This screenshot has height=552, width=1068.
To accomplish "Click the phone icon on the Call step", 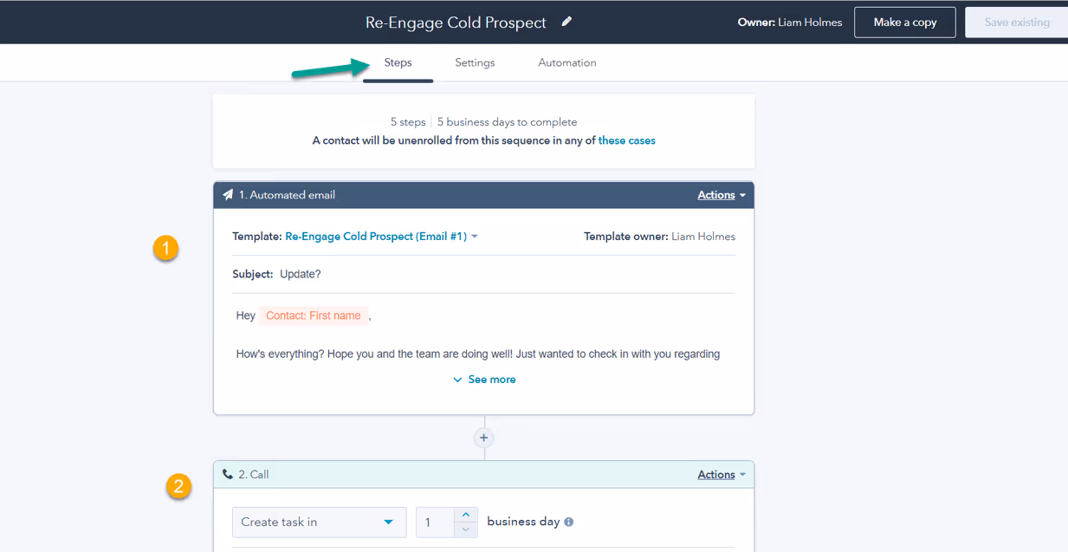I will click(x=228, y=474).
